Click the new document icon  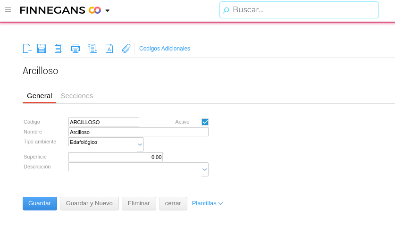[x=27, y=48]
